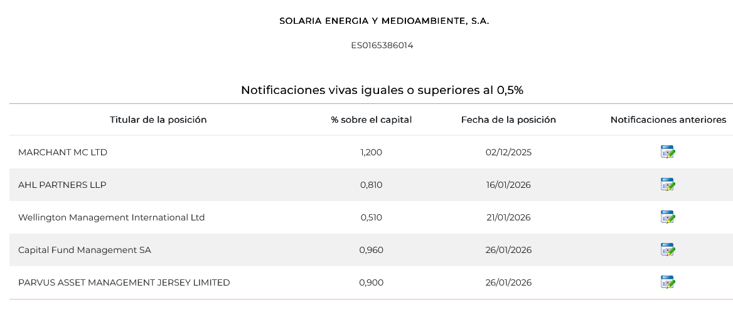Screen dimensions: 733x320
Task: Click the 'Notificaciones anteriores' column header
Action: [x=668, y=120]
